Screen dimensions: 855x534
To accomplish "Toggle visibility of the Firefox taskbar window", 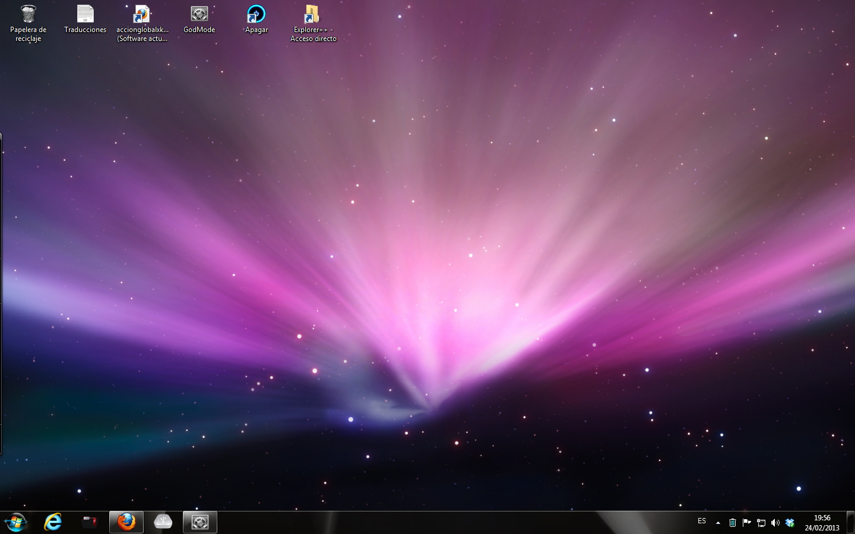I will (126, 522).
